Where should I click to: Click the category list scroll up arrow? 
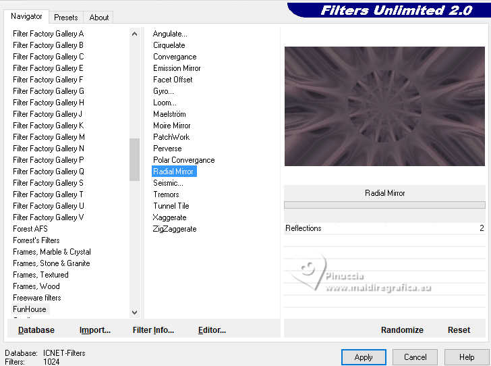pyautogui.click(x=135, y=34)
